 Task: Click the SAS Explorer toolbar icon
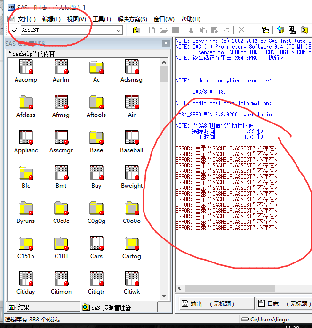click(304, 30)
